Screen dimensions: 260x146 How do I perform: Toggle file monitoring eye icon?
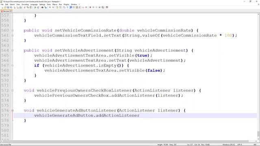tap(86, 7)
